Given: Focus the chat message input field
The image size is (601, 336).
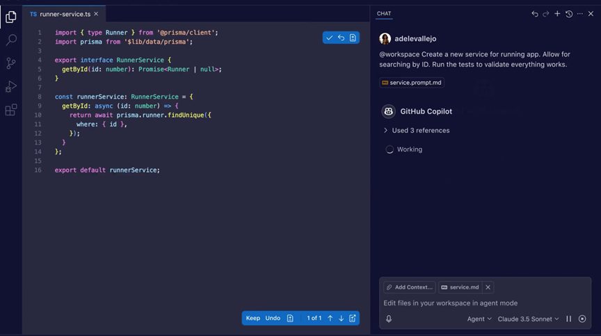Looking at the screenshot, I should pos(485,303).
